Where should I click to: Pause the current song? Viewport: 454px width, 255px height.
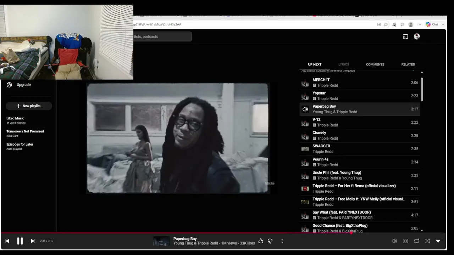point(20,241)
